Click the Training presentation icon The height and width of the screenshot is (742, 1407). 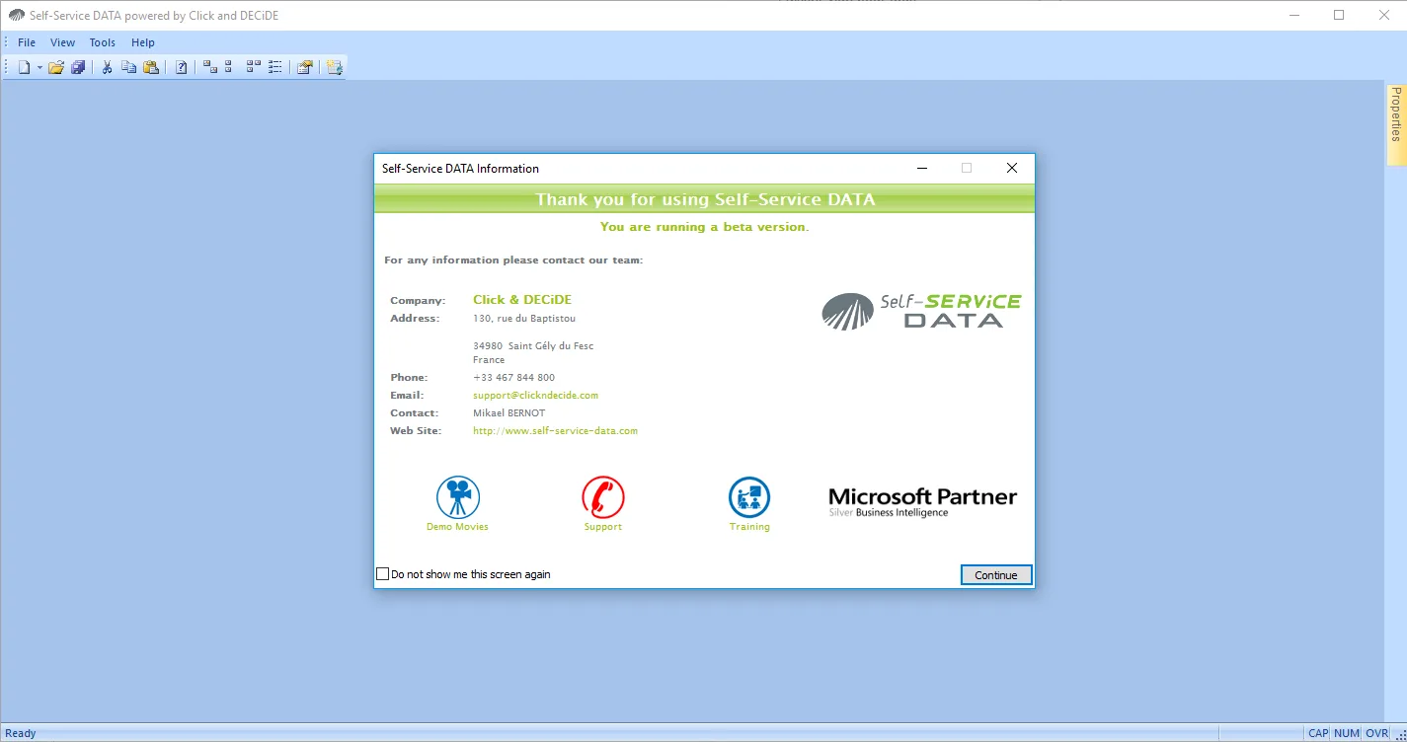tap(749, 497)
